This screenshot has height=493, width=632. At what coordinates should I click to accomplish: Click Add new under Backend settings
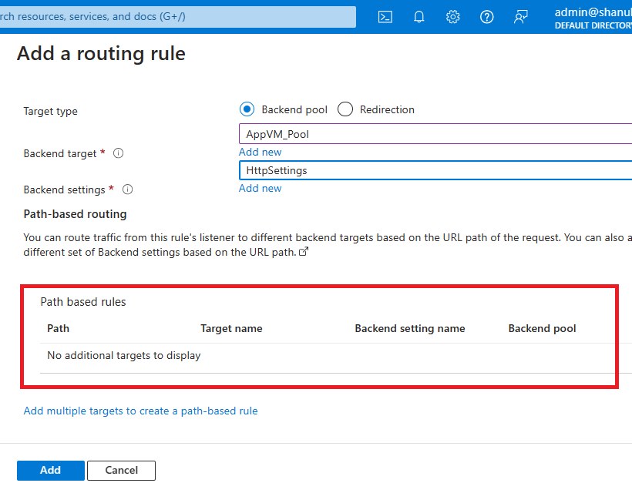(x=260, y=189)
